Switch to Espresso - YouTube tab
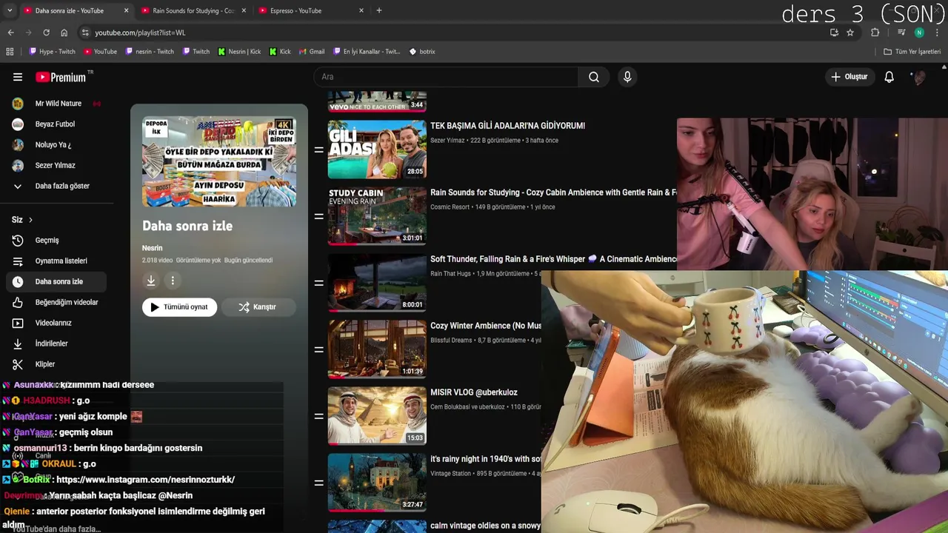The image size is (948, 533). [311, 10]
